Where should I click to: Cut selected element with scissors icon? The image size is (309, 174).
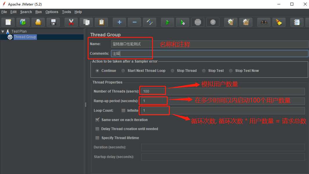coord(71,22)
